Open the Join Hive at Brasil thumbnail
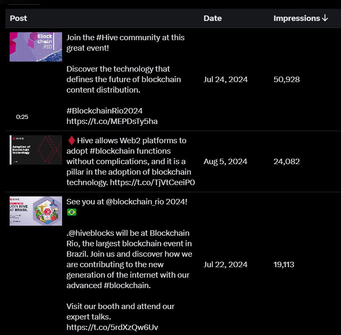This screenshot has height=335, width=341. 36,211
